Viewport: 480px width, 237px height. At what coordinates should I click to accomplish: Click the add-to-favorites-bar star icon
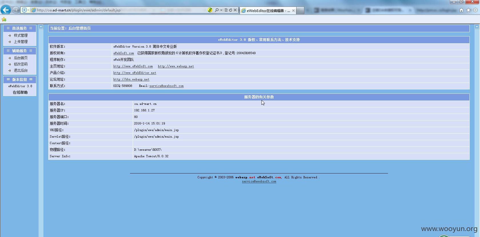(x=4, y=19)
